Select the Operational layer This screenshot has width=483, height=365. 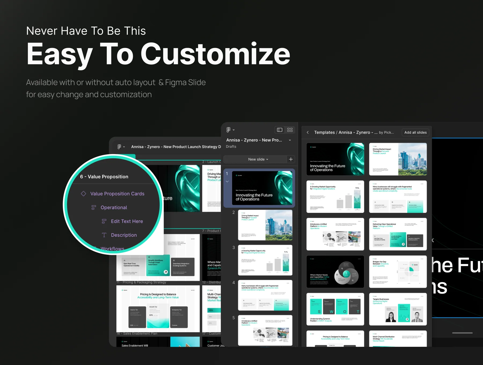click(114, 207)
